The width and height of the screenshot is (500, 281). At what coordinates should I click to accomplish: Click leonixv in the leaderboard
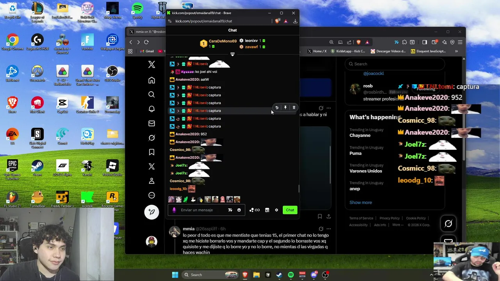(x=251, y=41)
